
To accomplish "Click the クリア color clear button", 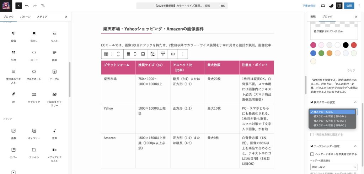I will point(351,70).
